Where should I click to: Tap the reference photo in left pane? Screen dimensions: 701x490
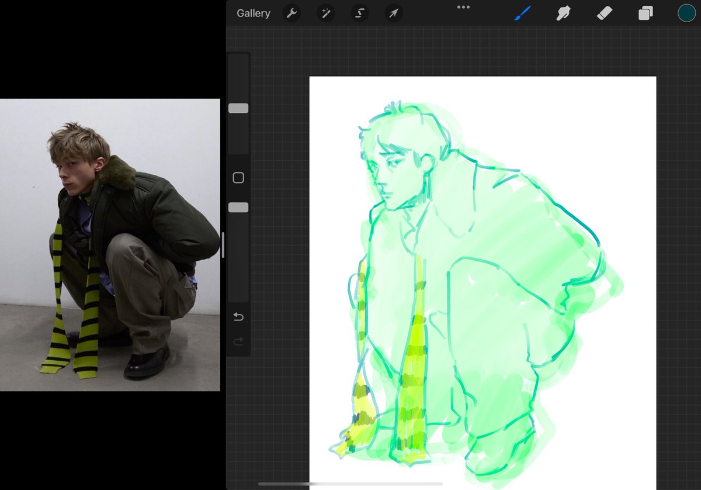coord(110,244)
